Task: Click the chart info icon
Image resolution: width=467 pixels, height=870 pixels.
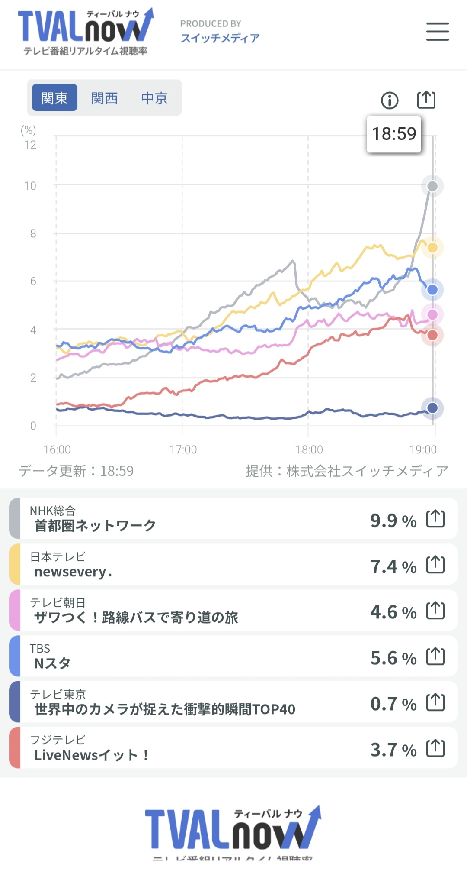Action: [389, 100]
